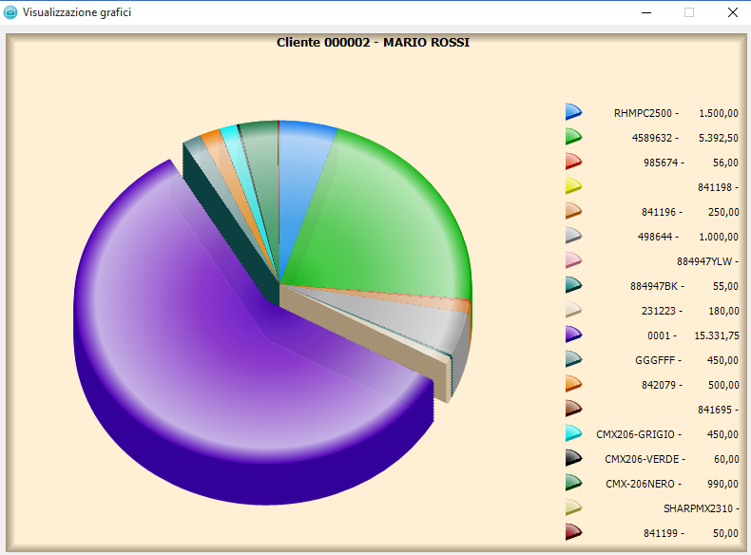This screenshot has height=555, width=751.
Task: Click the purple 0001 legend marker
Action: point(573,335)
